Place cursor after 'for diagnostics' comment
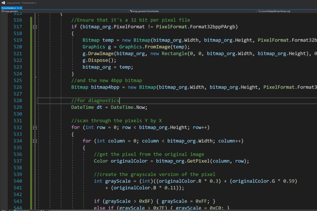This screenshot has width=317, height=211. click(x=119, y=101)
